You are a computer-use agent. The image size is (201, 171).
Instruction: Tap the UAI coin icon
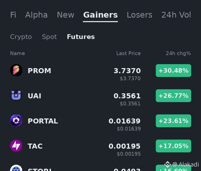tap(16, 95)
